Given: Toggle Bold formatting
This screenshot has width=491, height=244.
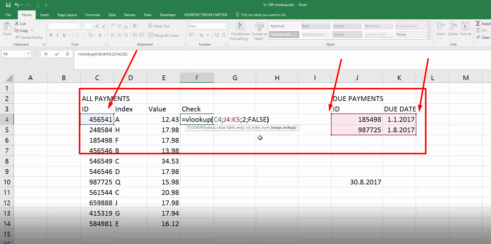Looking at the screenshot, I should [51, 35].
